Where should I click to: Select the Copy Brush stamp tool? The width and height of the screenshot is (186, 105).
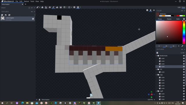click(42, 7)
